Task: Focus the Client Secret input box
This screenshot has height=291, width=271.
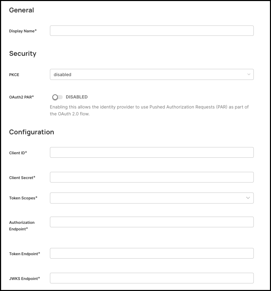Action: 152,177
